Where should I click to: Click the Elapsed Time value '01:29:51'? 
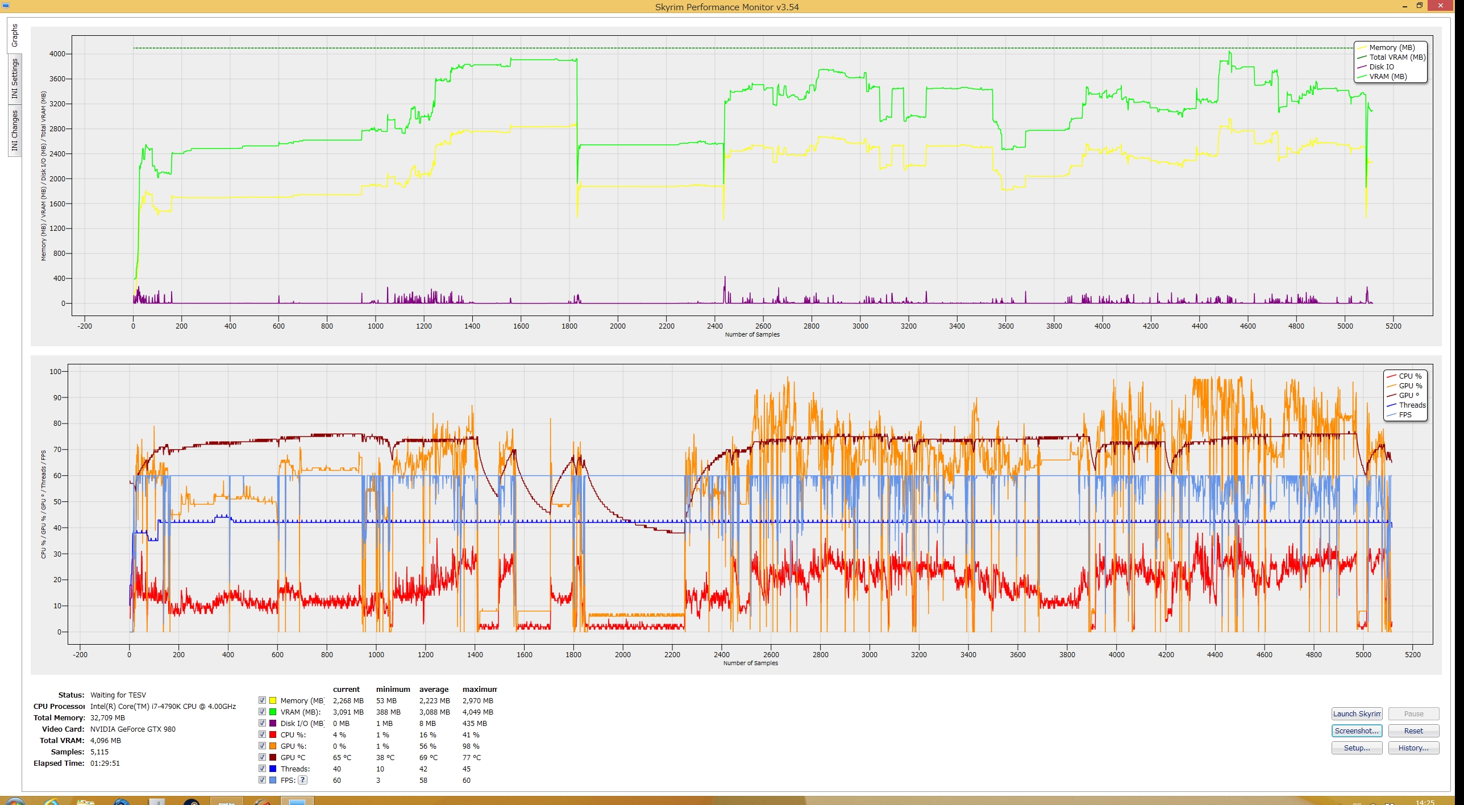point(105,763)
